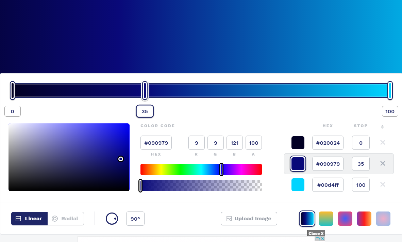The height and width of the screenshot is (242, 402).
Task: Select the cyan #00d4ff color swatch
Action: (x=298, y=185)
